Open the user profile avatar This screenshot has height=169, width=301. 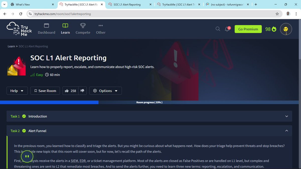286,29
